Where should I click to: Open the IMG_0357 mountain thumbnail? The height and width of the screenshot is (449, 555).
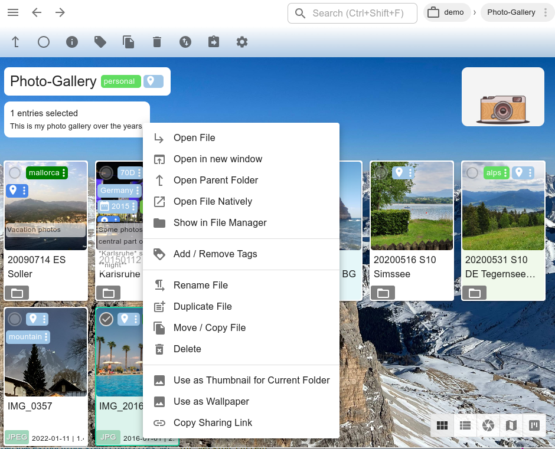(x=46, y=366)
